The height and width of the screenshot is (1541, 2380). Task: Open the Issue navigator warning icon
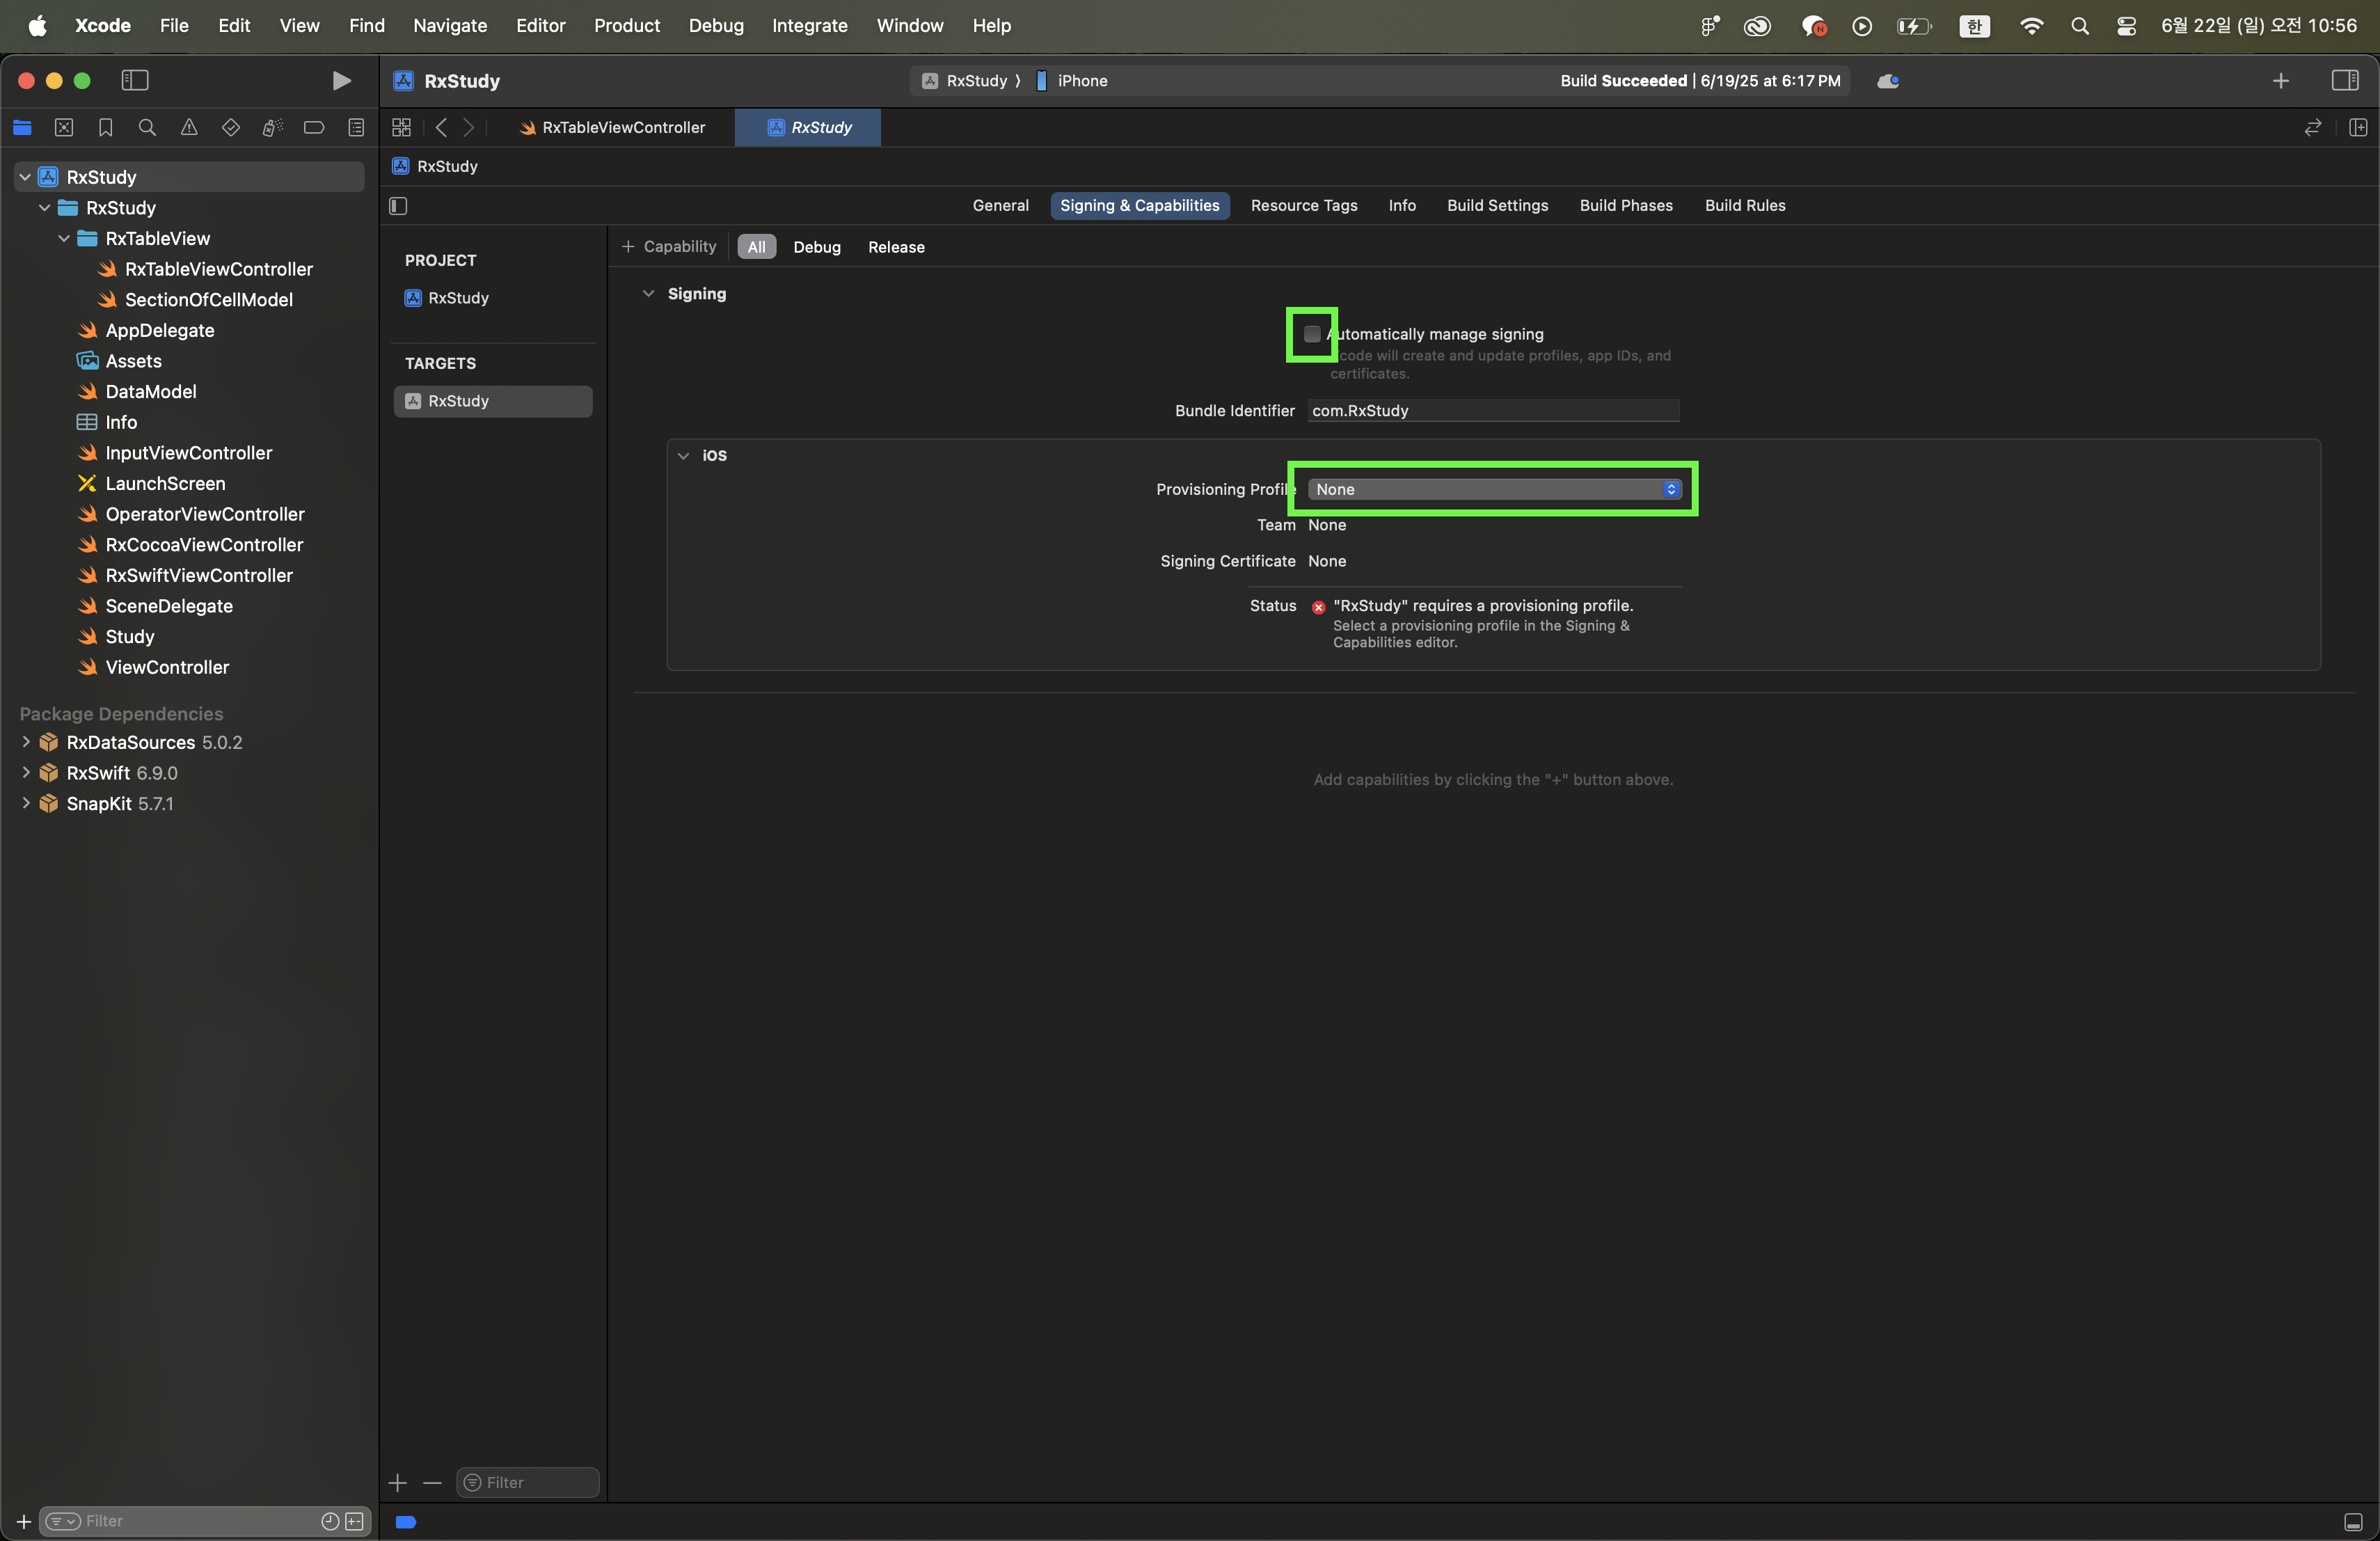coord(189,127)
